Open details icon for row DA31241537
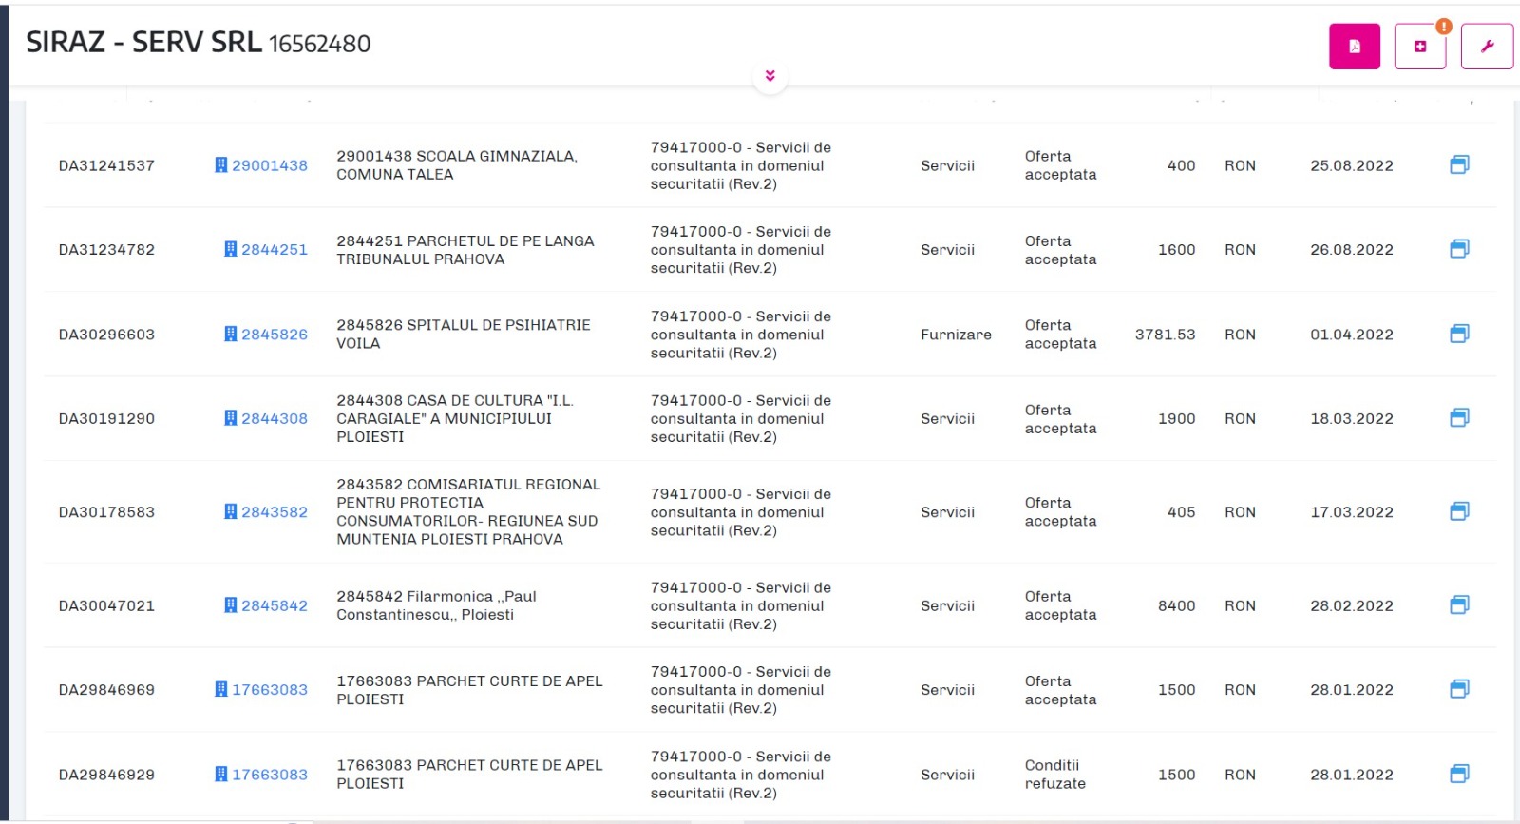 click(1459, 164)
